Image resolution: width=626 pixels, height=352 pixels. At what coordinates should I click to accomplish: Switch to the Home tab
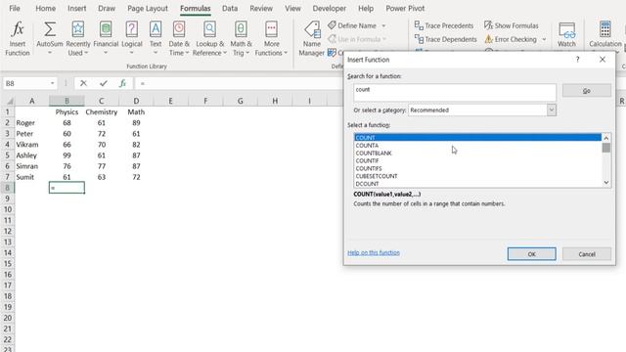pyautogui.click(x=46, y=9)
